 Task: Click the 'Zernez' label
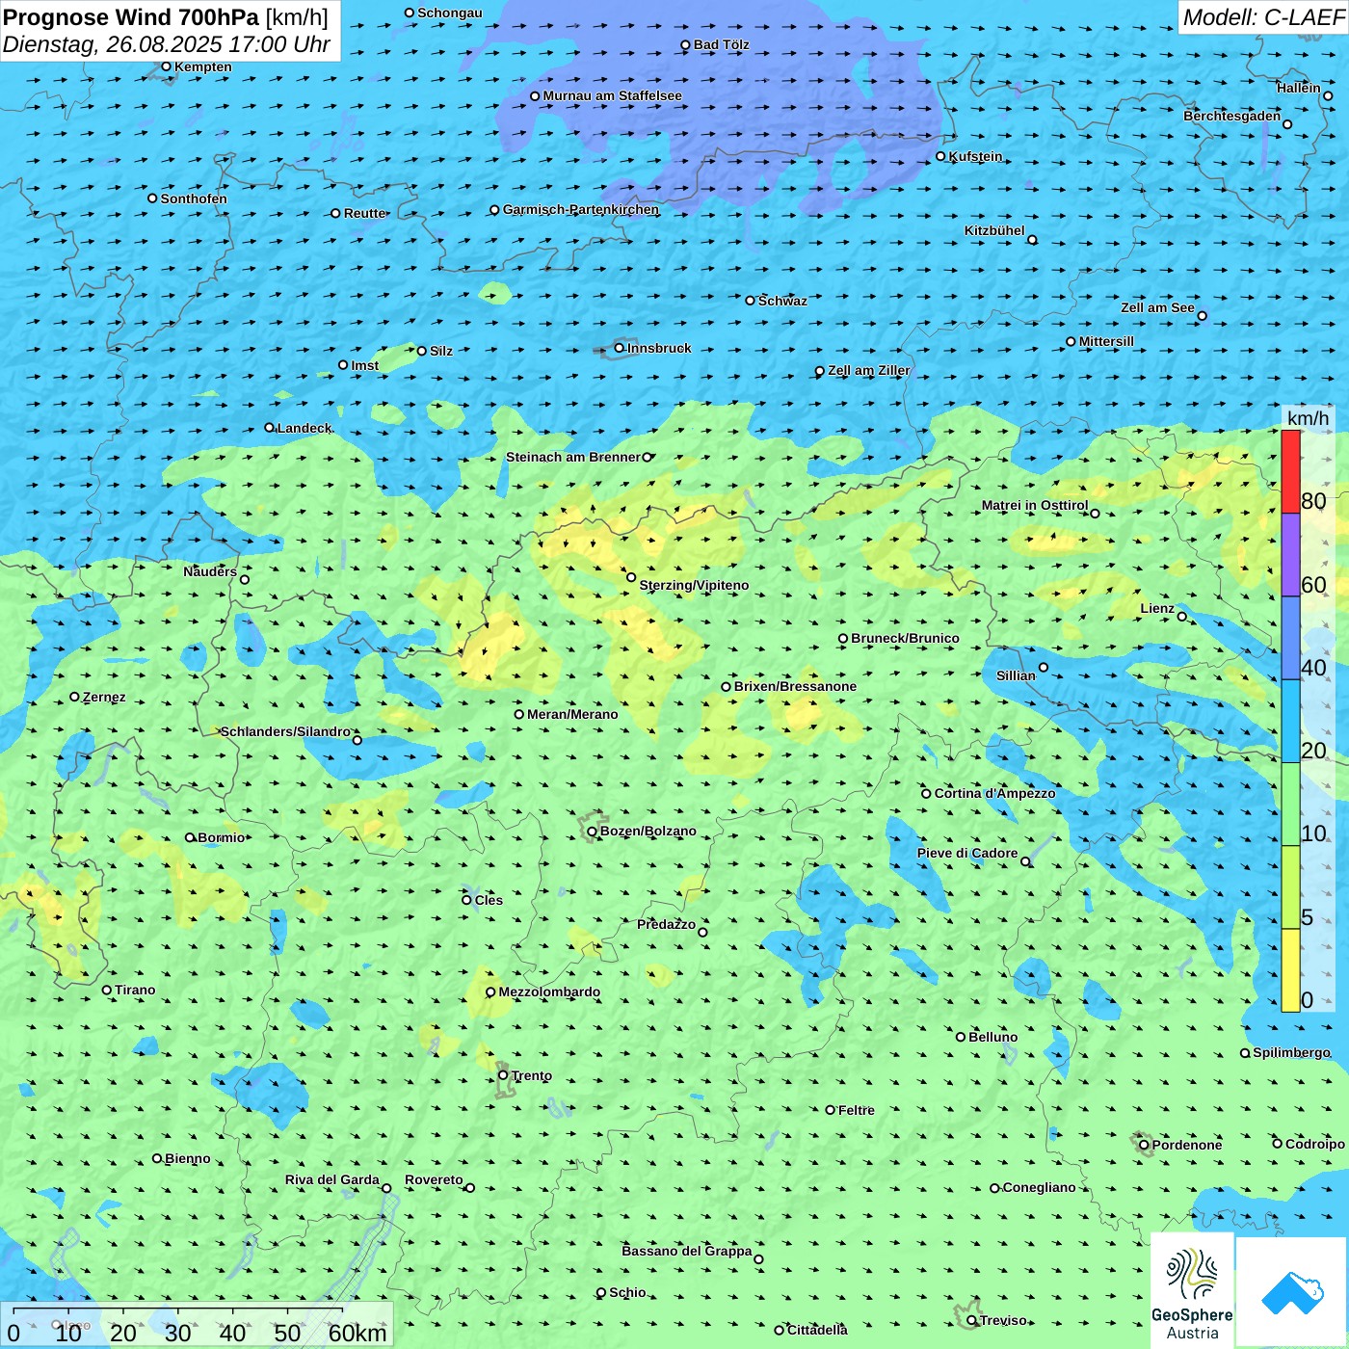[x=104, y=697]
